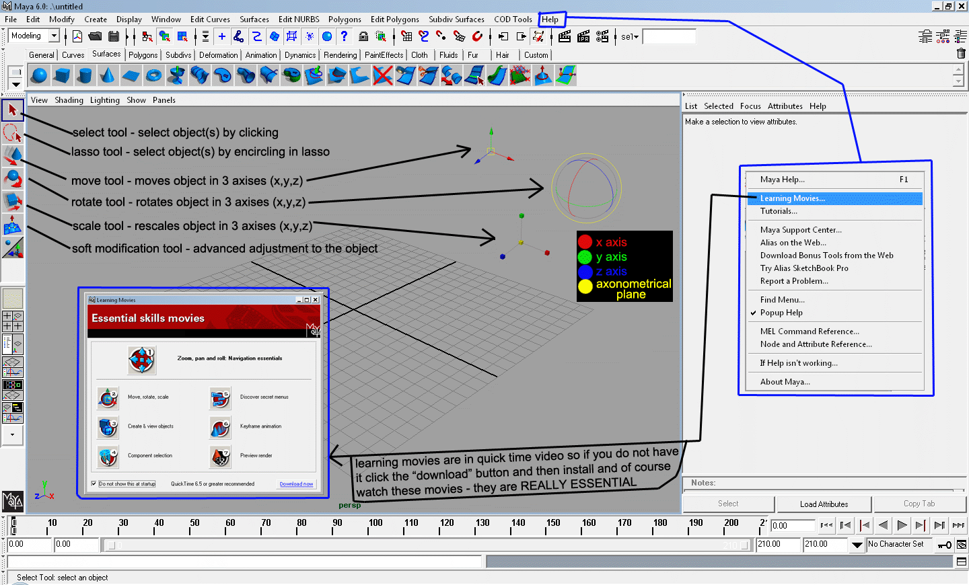The width and height of the screenshot is (969, 585).
Task: Create a NURBS cube from the shelf
Action: coord(62,75)
